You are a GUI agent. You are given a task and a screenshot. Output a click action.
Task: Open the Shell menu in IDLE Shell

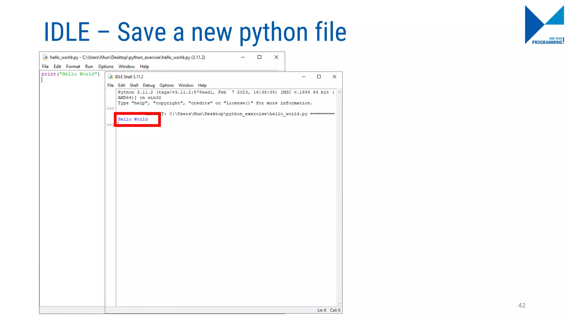(x=134, y=85)
